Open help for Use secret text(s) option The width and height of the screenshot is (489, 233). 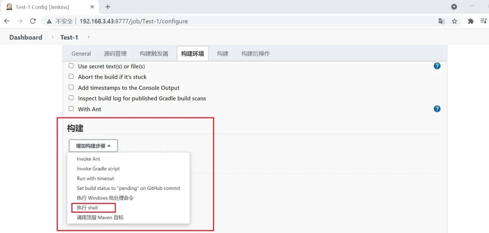tap(437, 66)
